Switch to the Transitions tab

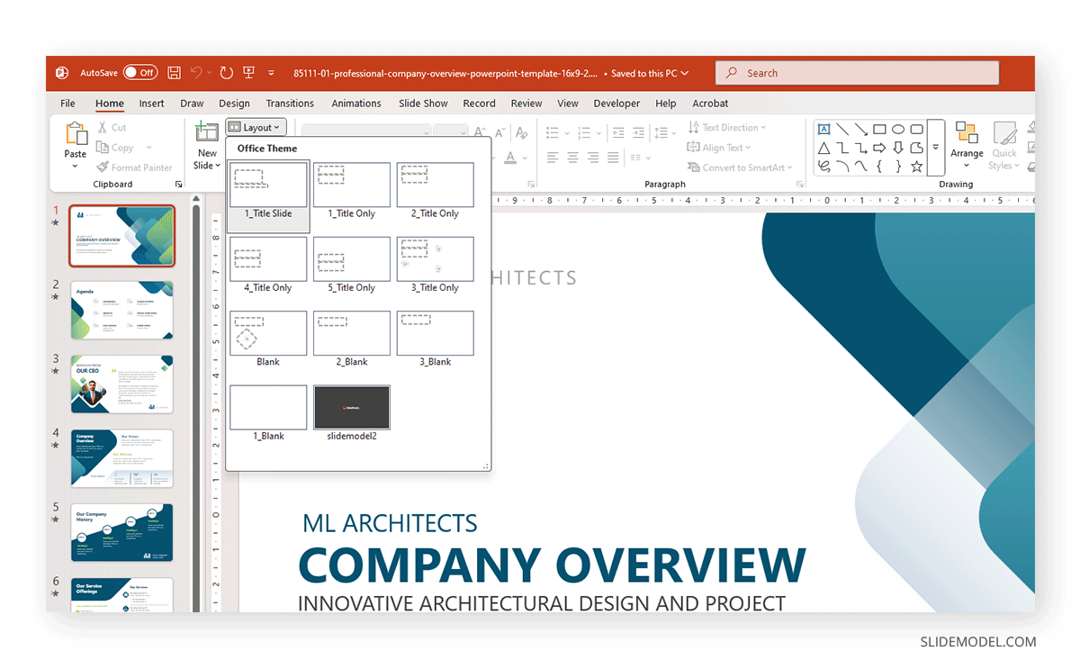(x=290, y=104)
